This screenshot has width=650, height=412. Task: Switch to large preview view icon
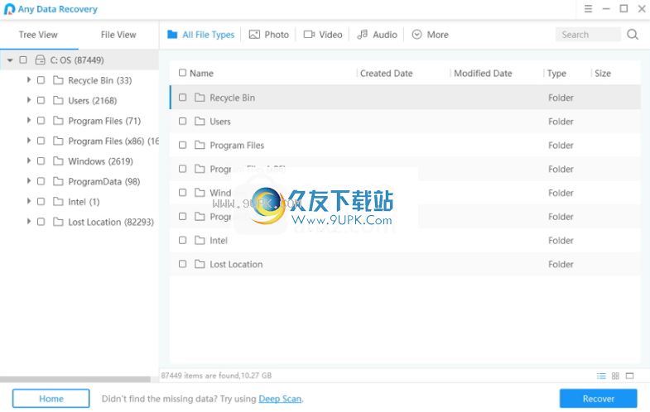pos(629,376)
